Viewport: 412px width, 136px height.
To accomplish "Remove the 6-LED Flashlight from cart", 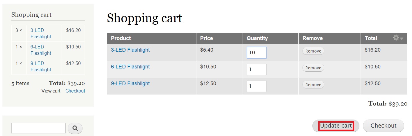I will tap(313, 68).
